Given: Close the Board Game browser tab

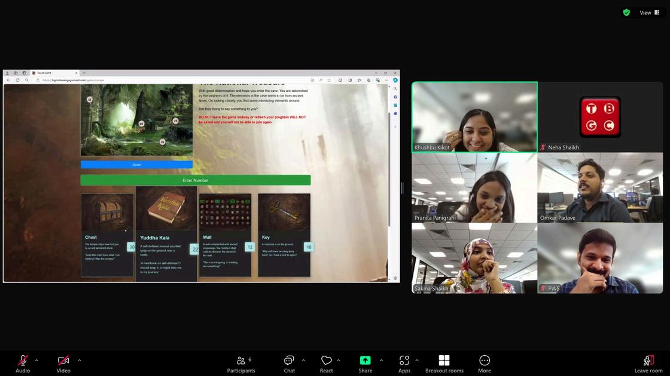Looking at the screenshot, I should (76, 73).
